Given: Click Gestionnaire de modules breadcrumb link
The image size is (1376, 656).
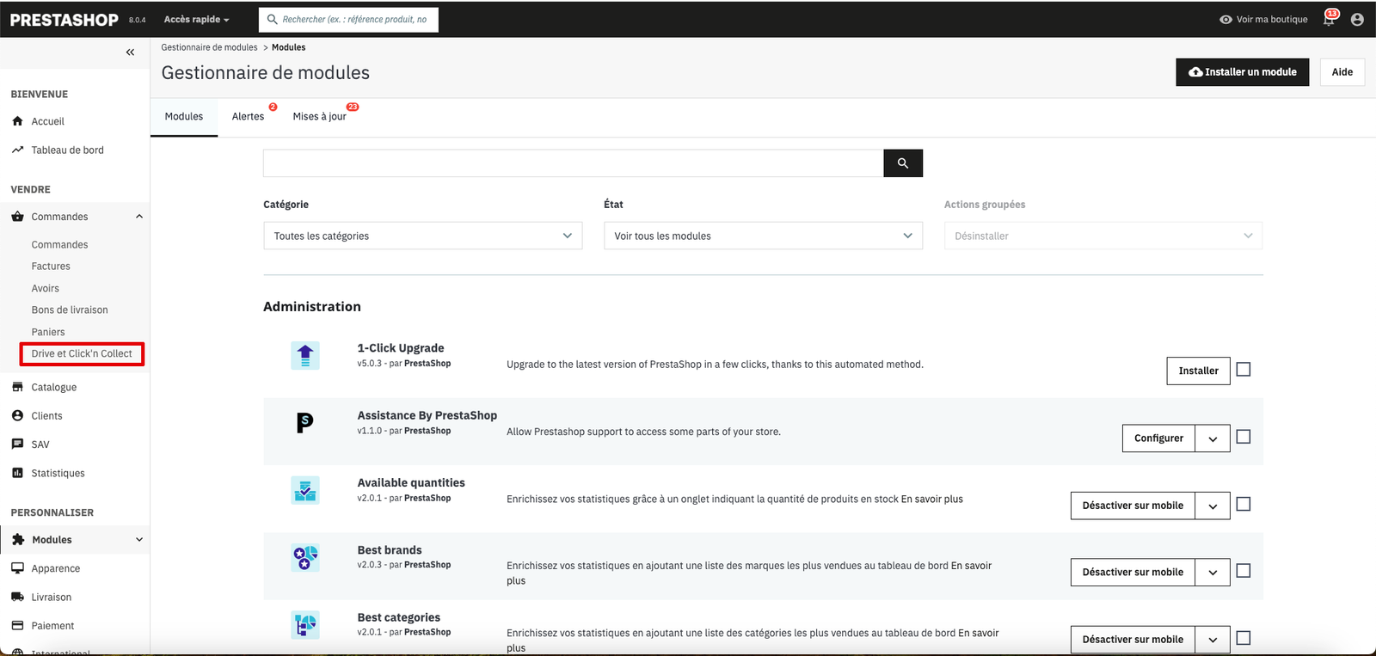Looking at the screenshot, I should click(x=209, y=48).
